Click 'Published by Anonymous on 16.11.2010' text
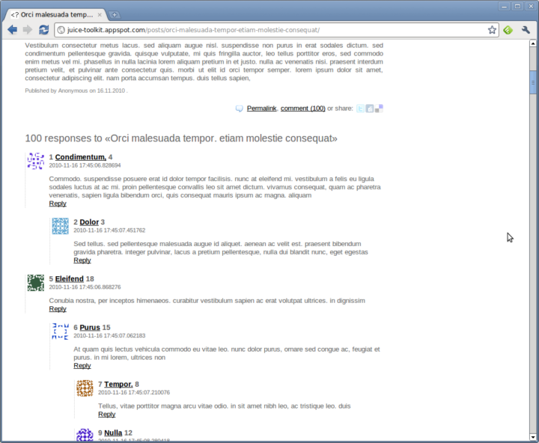 coord(76,91)
